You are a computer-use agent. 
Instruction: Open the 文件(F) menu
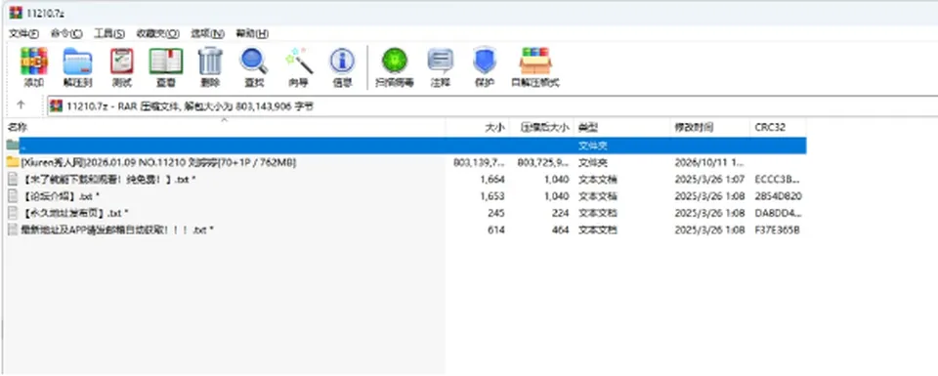click(23, 33)
